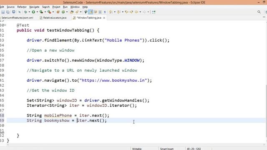Click the Next Annotation icon
267x150 pixels.
111,12
